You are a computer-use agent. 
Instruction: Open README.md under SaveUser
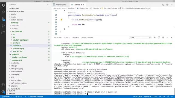[x=17, y=51]
